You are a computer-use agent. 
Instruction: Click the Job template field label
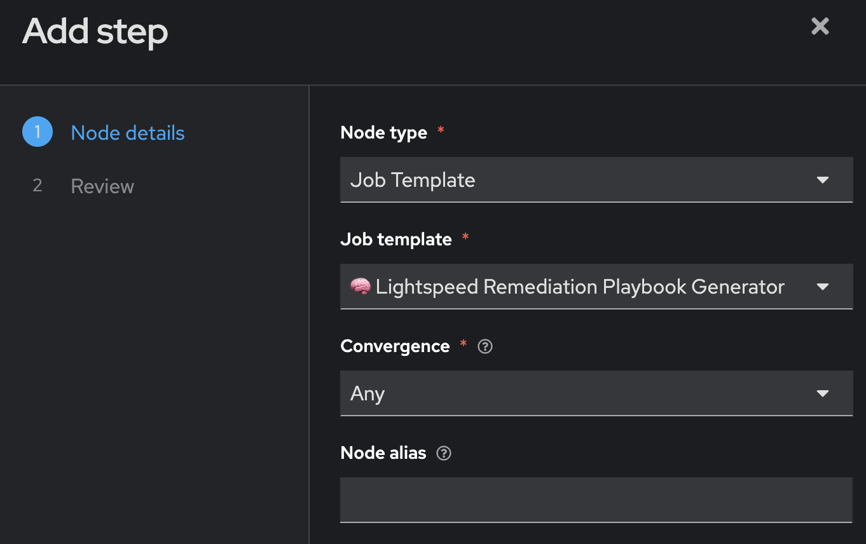(x=396, y=240)
